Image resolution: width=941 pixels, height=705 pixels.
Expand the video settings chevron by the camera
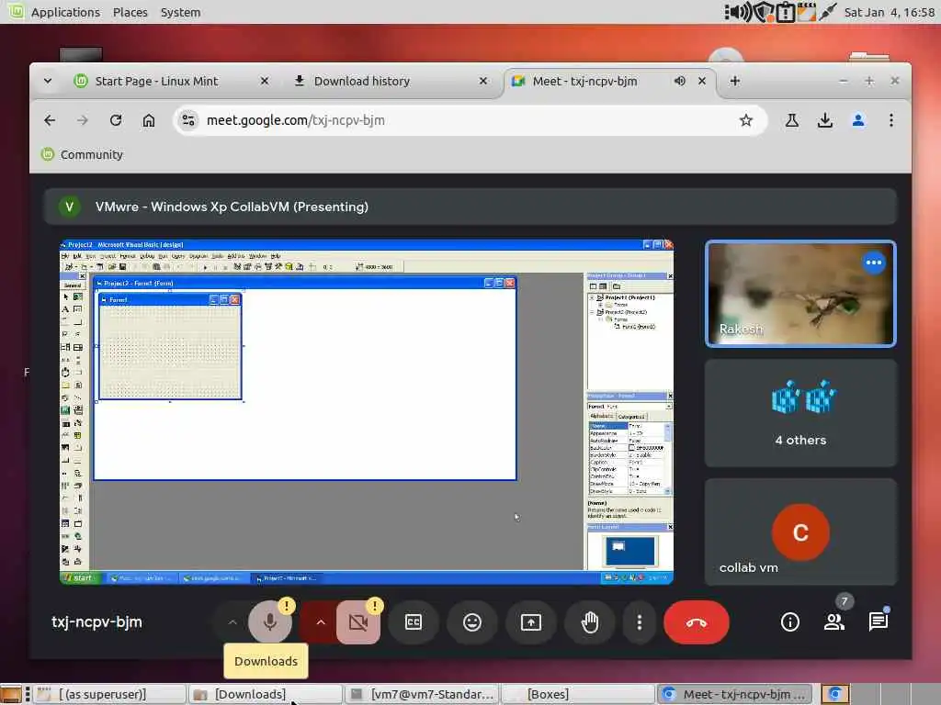click(x=321, y=622)
